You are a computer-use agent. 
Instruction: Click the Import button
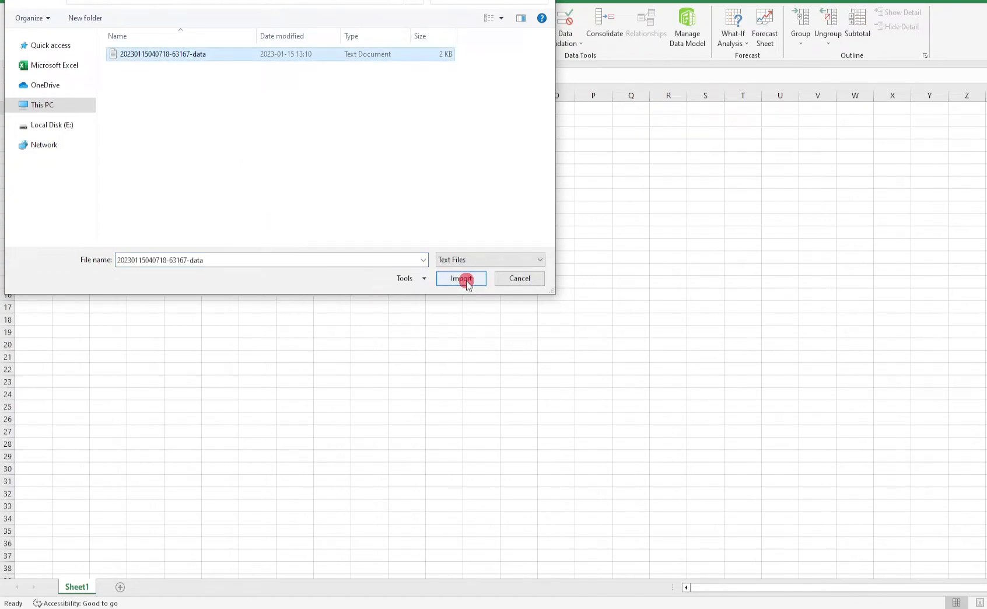tap(461, 278)
